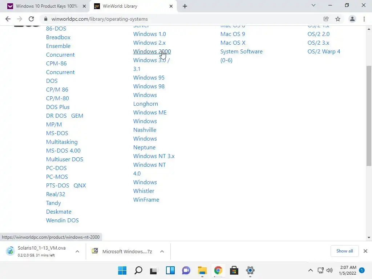This screenshot has height=279, width=372.
Task: Open the OS/2 2.0 link
Action: 318,34
